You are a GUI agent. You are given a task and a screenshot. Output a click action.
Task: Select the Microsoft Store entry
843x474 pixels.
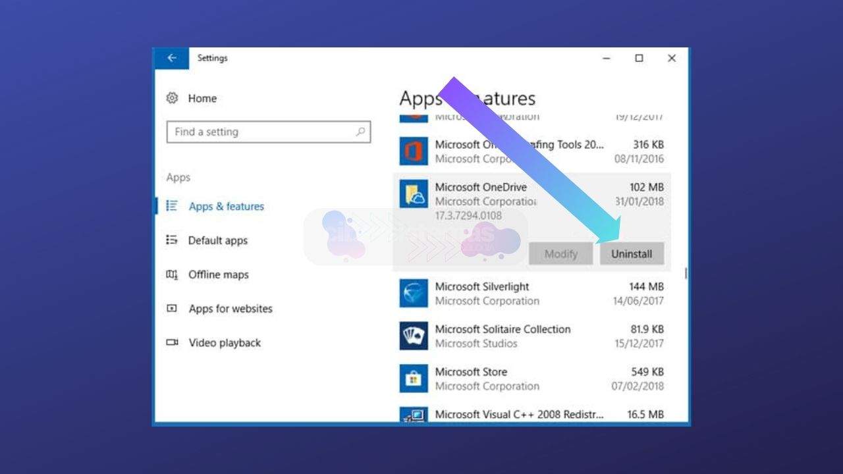(532, 379)
